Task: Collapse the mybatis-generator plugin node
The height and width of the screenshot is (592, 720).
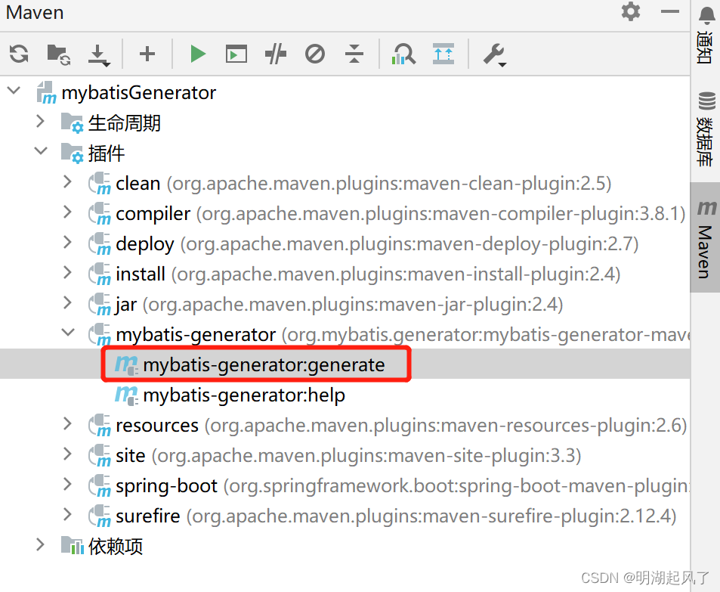Action: click(67, 333)
